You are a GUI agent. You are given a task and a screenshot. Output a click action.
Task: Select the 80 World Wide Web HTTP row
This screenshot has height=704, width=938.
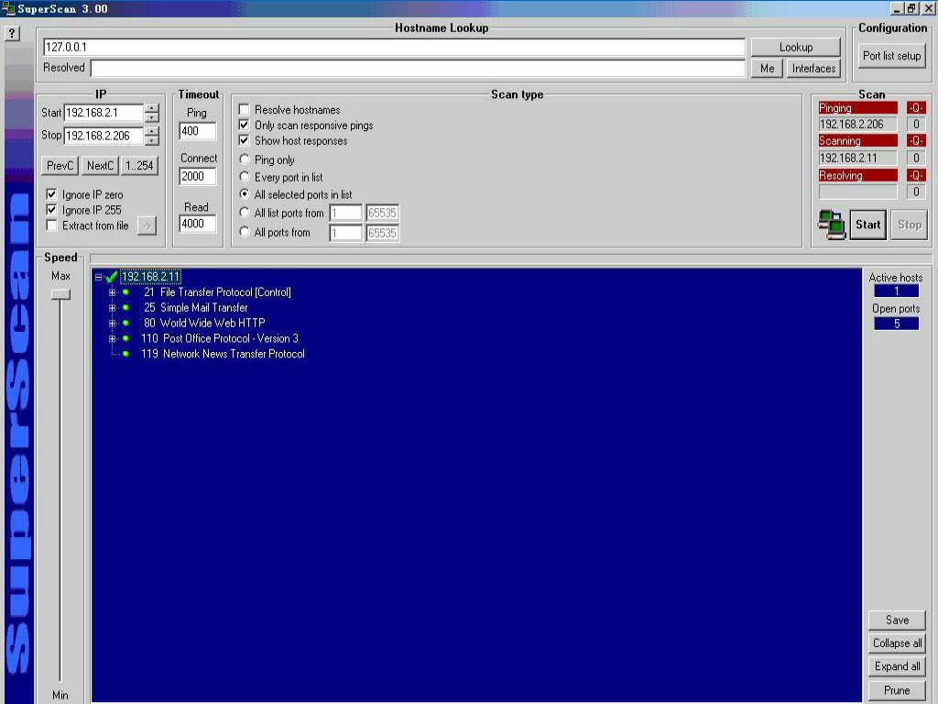pyautogui.click(x=204, y=324)
